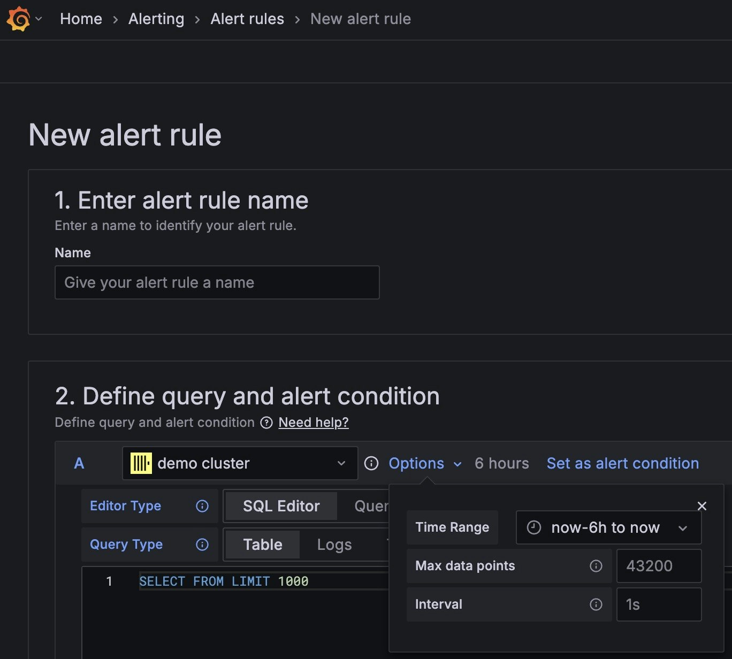The height and width of the screenshot is (659, 732).
Task: Click the clock icon in the time range picker
Action: [x=534, y=527]
